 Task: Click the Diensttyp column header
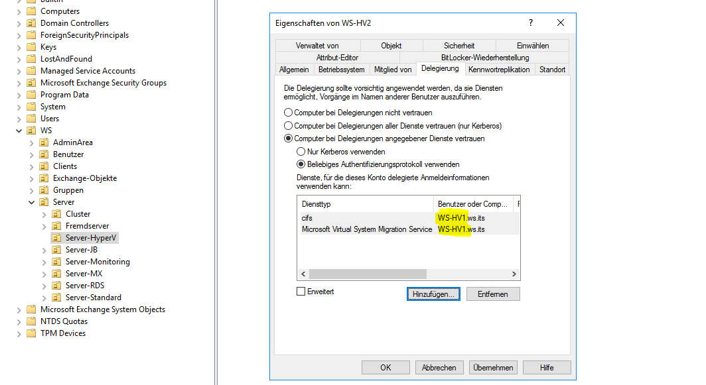[x=366, y=203]
